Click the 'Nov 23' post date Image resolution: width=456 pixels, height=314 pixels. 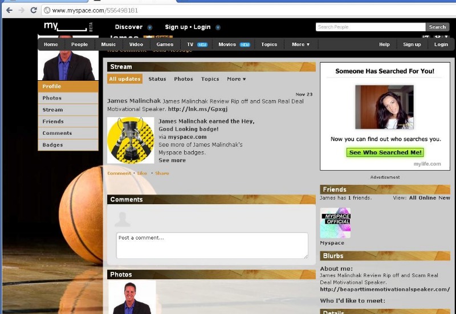[x=304, y=94]
